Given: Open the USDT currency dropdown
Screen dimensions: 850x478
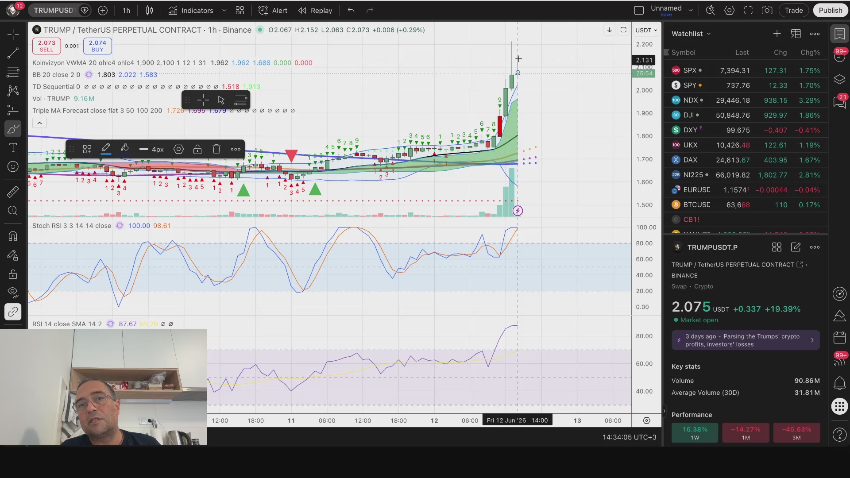Looking at the screenshot, I should [x=646, y=30].
